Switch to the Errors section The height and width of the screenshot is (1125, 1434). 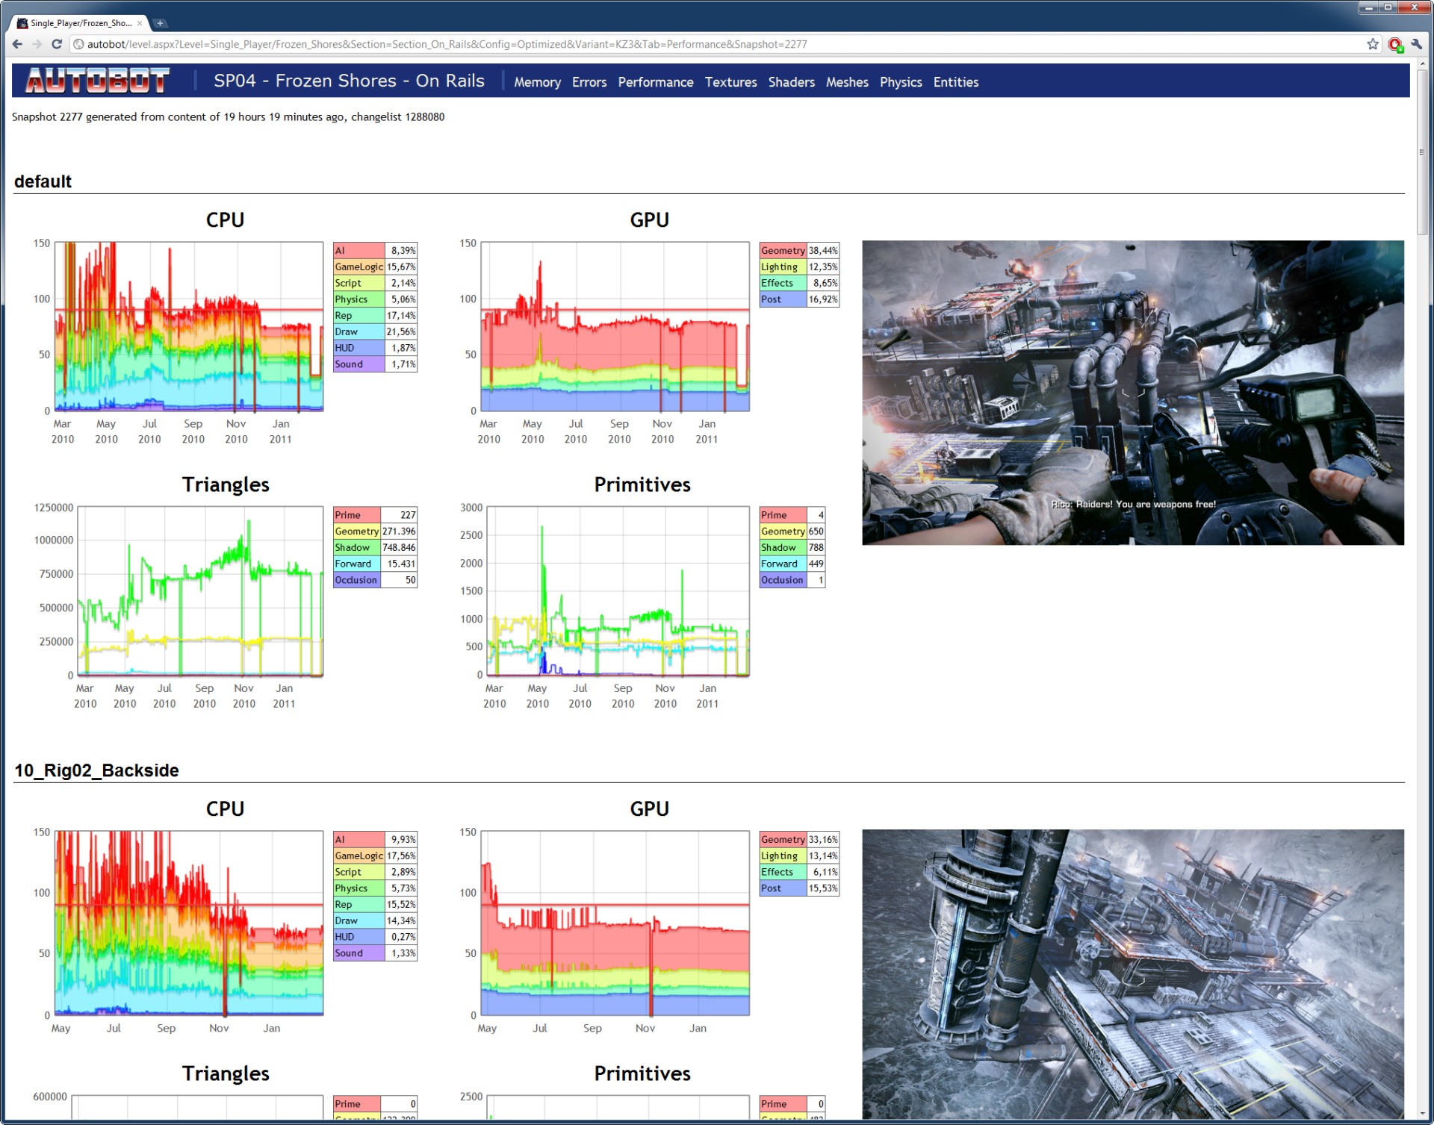(589, 82)
